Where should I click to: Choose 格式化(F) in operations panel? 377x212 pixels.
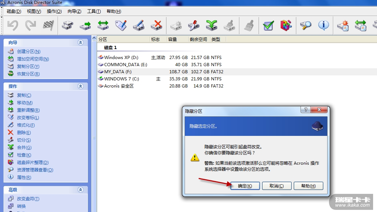tap(26, 125)
